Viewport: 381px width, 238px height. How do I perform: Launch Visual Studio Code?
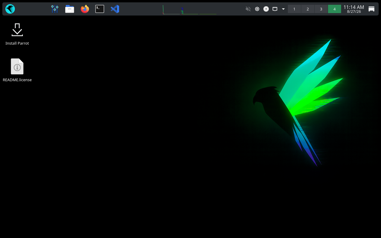[x=115, y=9]
